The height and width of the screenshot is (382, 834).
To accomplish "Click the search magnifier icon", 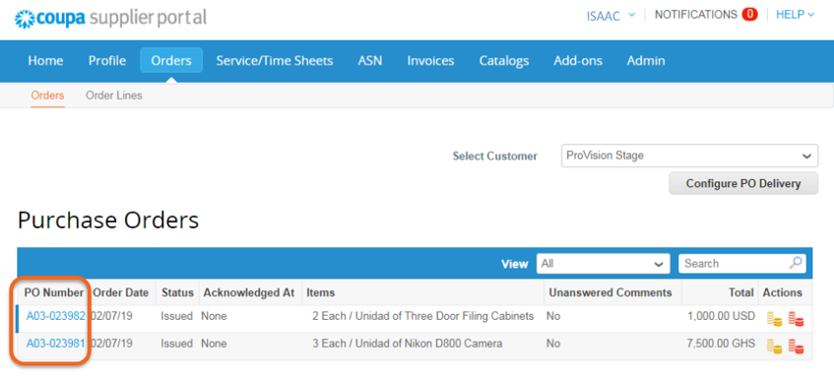I will tap(796, 263).
